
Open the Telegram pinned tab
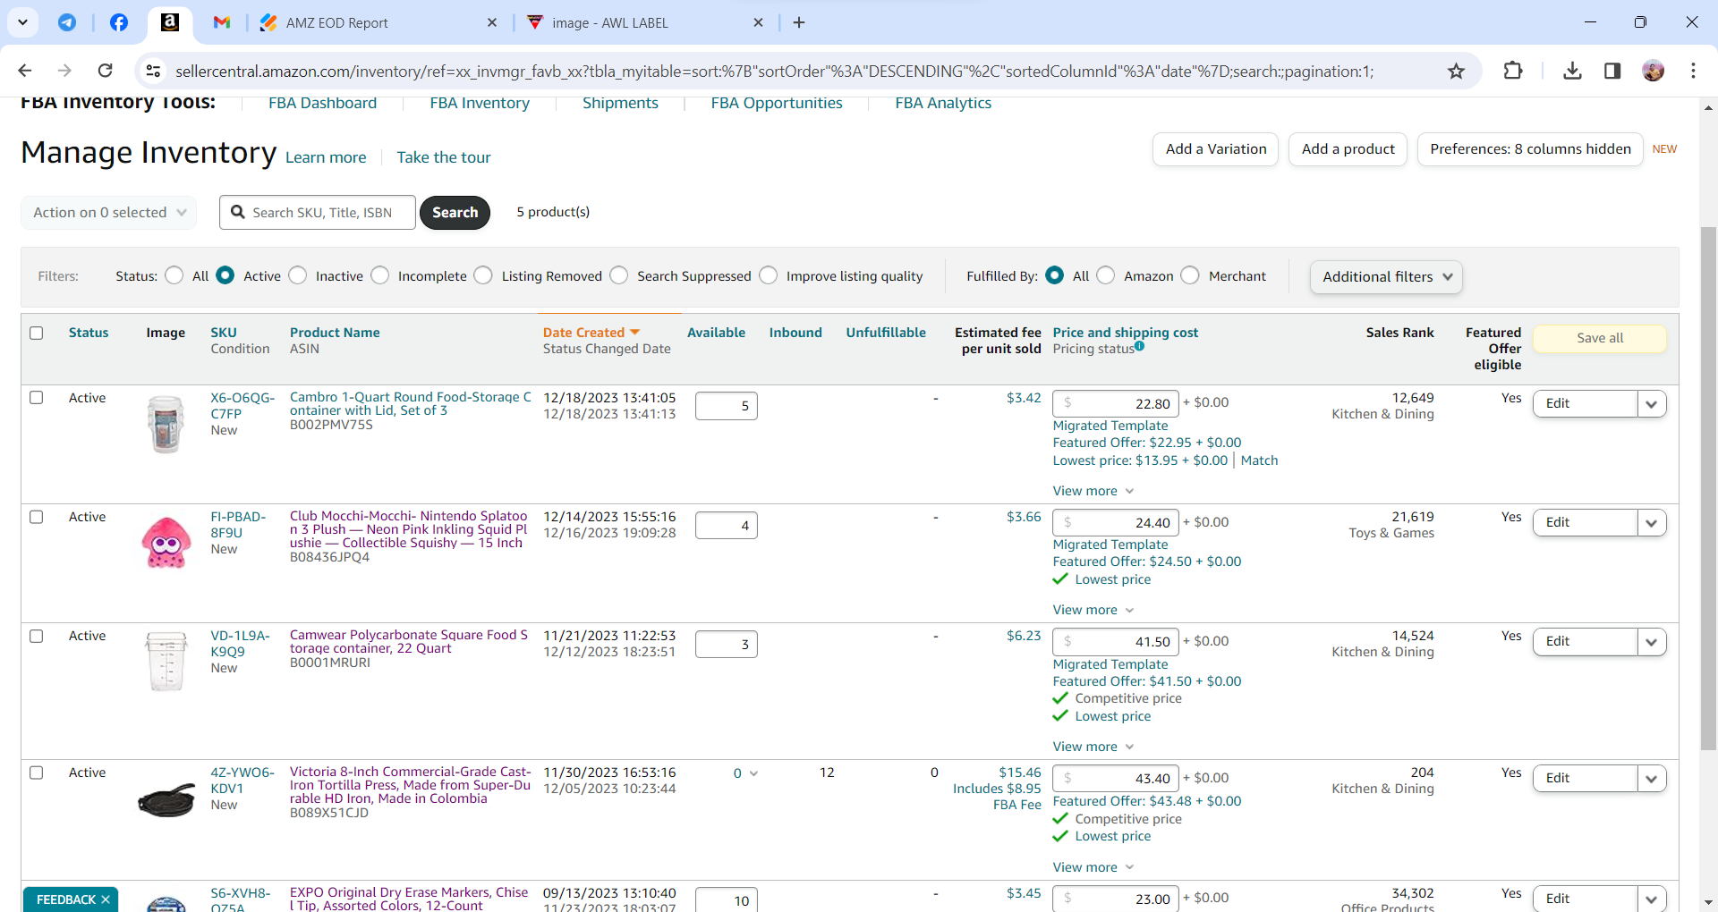[x=67, y=22]
